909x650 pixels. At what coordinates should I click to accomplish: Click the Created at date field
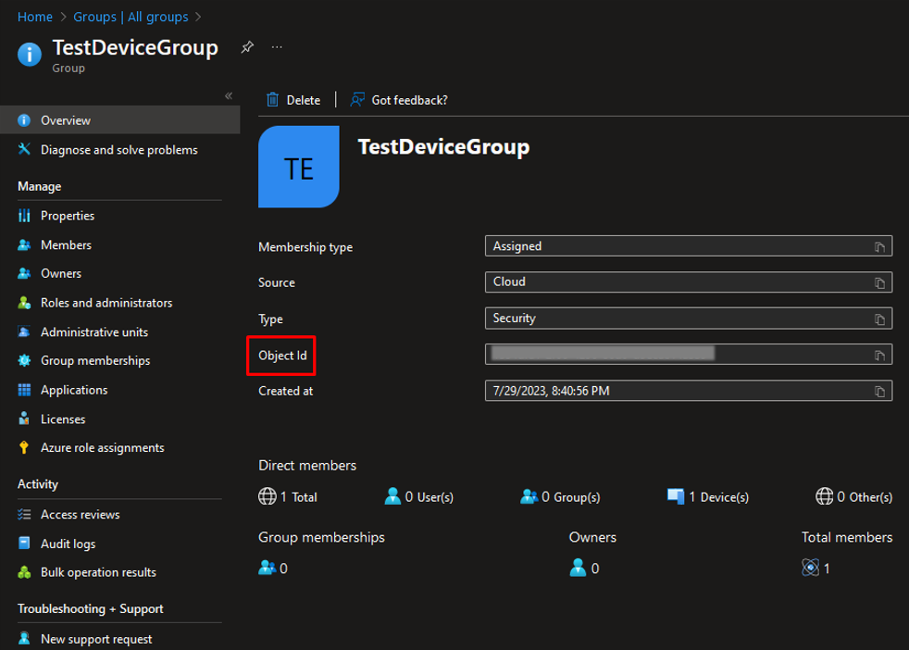689,391
